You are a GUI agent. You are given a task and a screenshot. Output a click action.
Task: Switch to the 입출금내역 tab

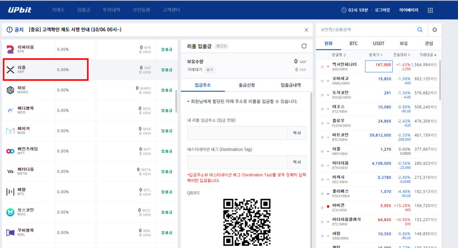tap(291, 85)
